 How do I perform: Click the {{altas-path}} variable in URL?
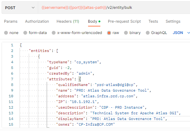click(x=94, y=8)
